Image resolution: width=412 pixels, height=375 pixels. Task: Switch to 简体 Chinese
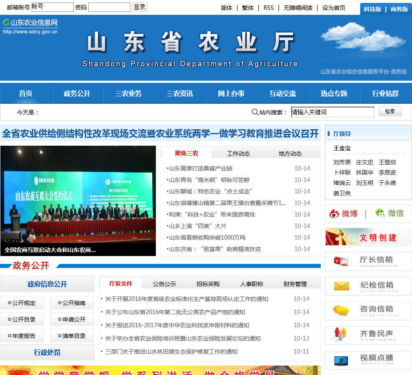click(x=227, y=8)
